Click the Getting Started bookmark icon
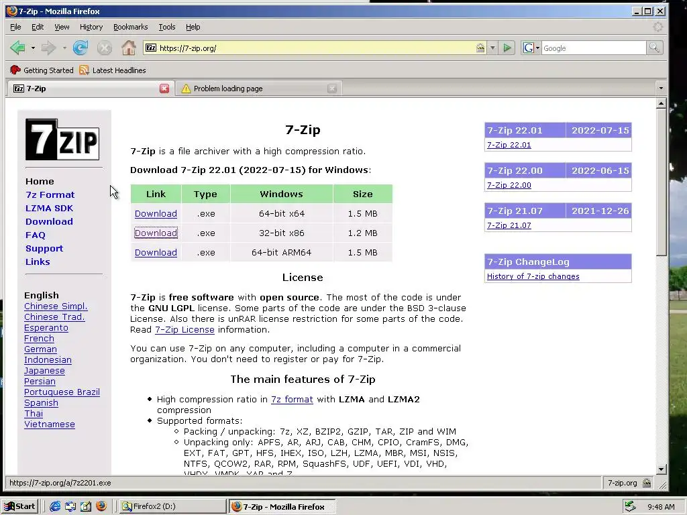Image resolution: width=687 pixels, height=515 pixels. (x=15, y=70)
